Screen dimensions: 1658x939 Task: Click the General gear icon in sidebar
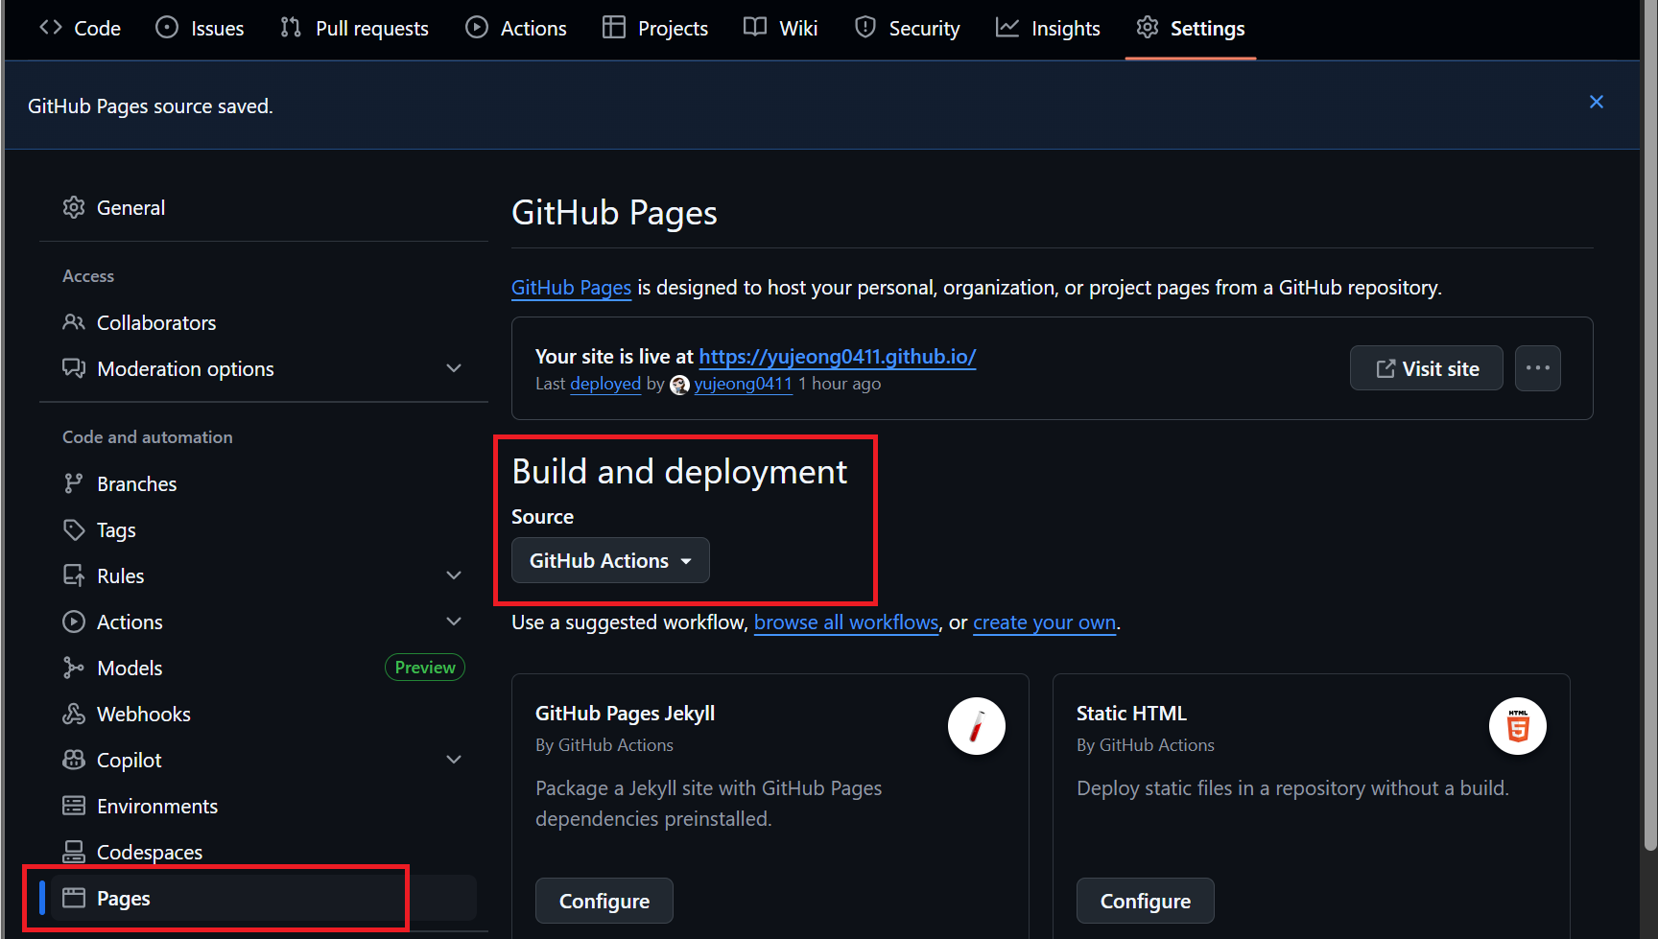pos(74,207)
